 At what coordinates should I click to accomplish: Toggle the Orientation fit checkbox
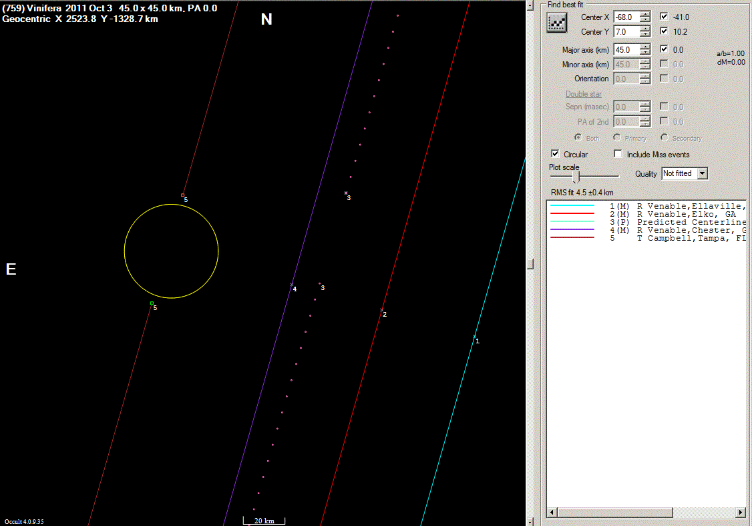pos(664,78)
